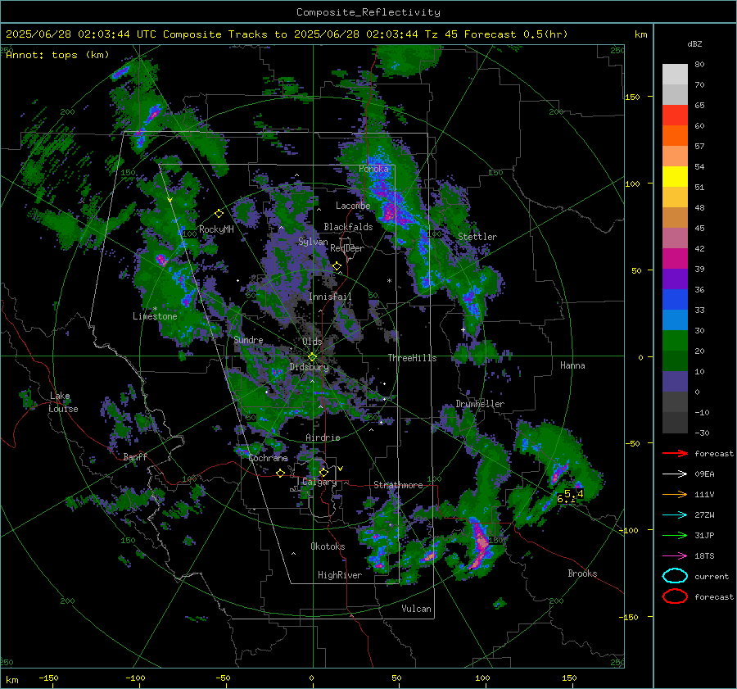This screenshot has height=689, width=737.
Task: Click the 09EA legend text
Action: point(704,474)
